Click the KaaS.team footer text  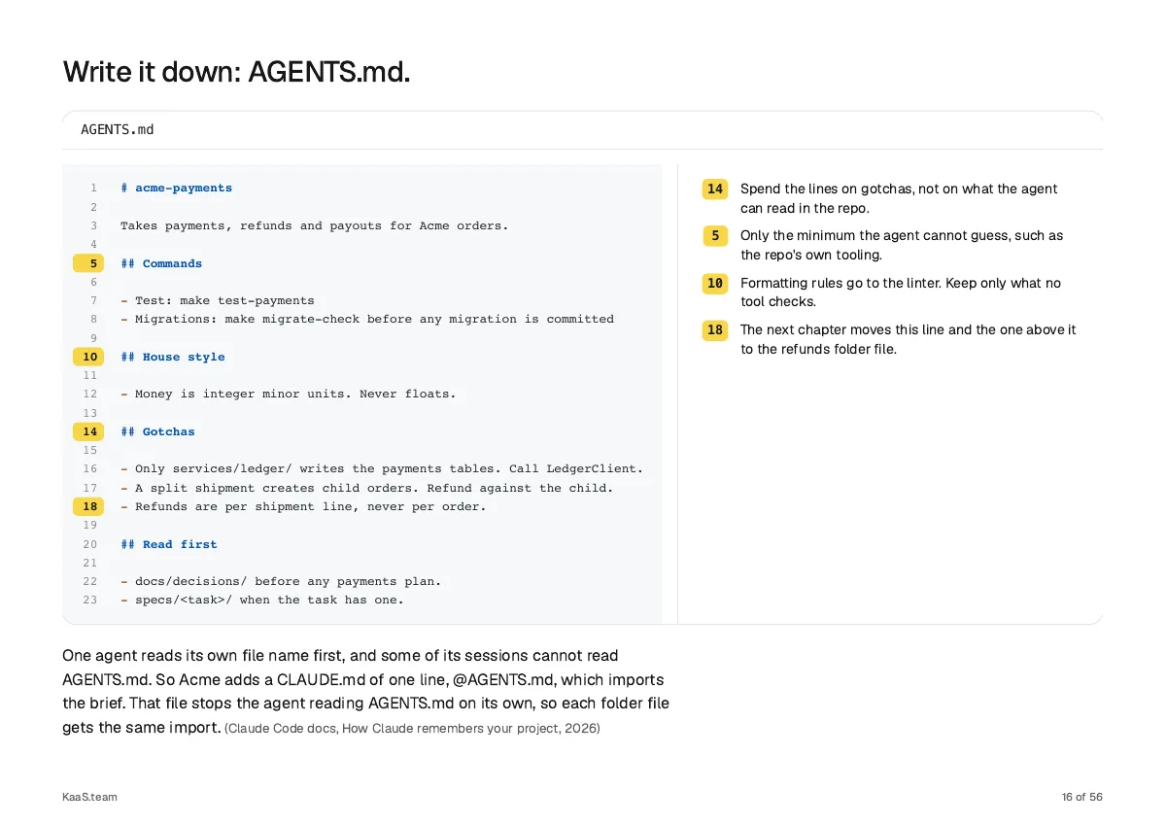pyautogui.click(x=89, y=797)
